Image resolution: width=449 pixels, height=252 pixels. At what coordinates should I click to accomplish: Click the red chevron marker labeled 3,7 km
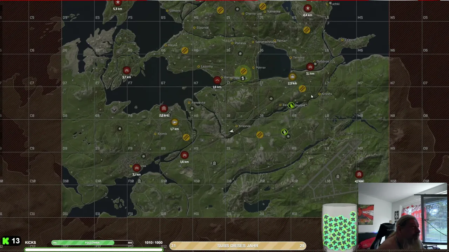[127, 70]
